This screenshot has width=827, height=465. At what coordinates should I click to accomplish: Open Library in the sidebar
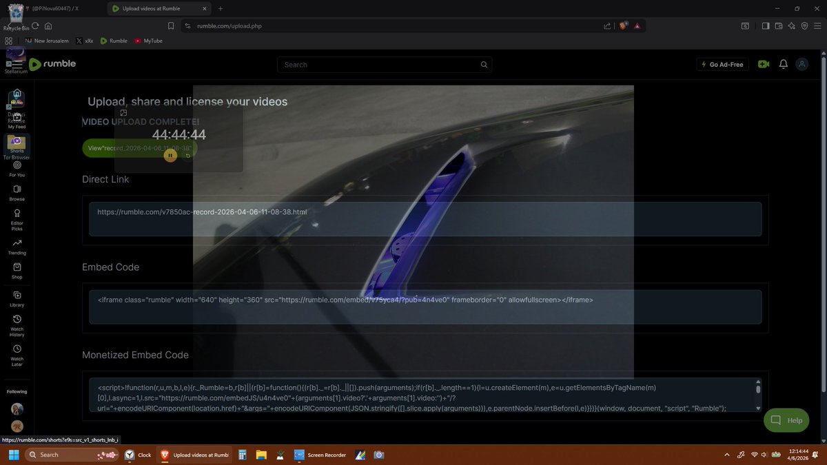point(17,299)
